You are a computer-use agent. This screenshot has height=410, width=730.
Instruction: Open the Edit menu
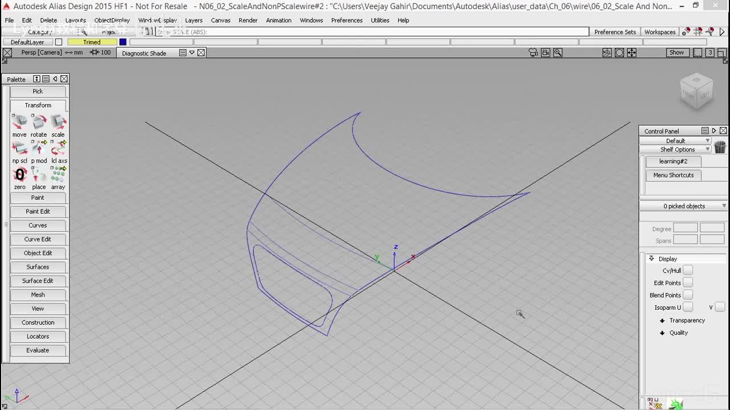(x=27, y=20)
